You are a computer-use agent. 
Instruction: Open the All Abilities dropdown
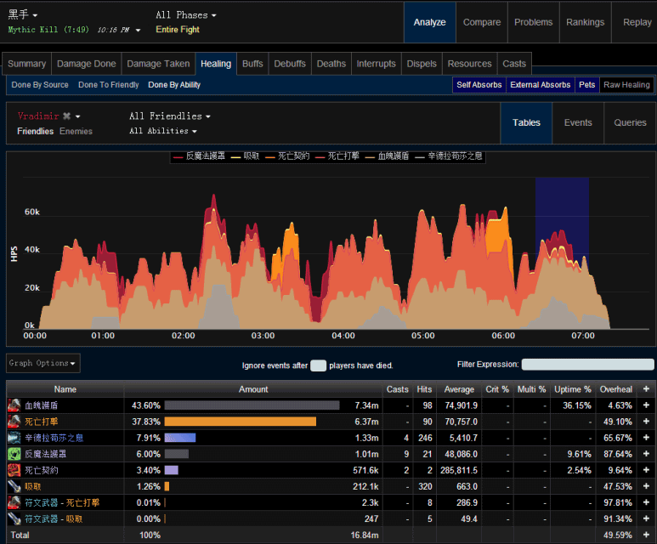(x=163, y=131)
